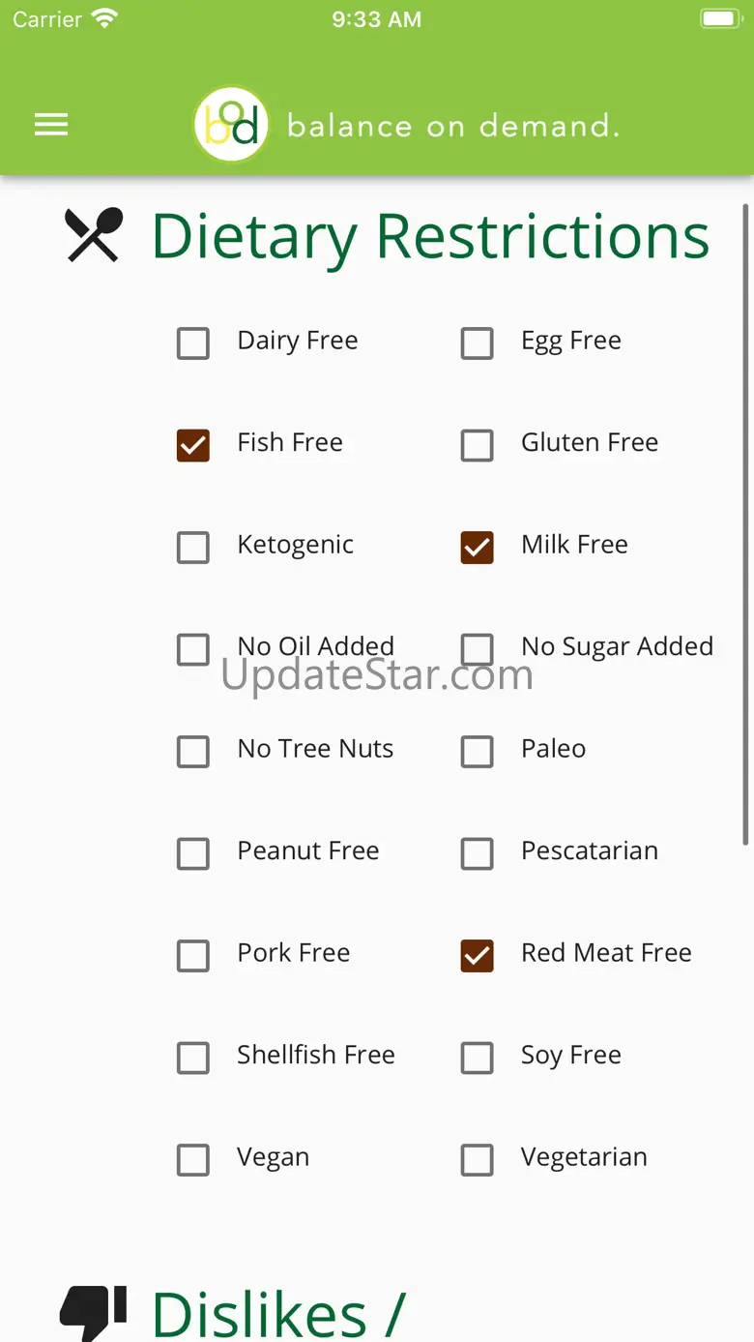Check the Gluten Free box
Viewport: 754px width, 1342px height.
(478, 445)
